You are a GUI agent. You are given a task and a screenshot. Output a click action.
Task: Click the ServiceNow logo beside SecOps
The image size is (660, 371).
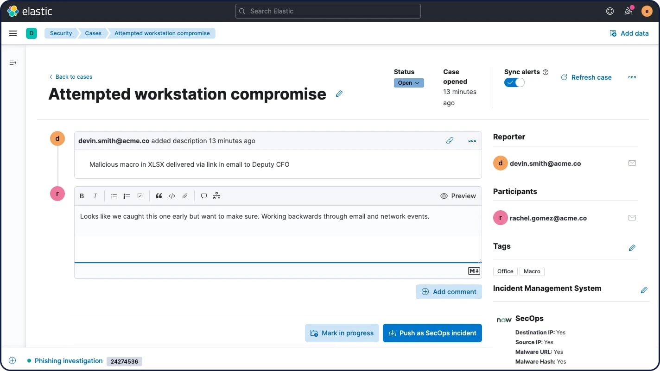[504, 320]
